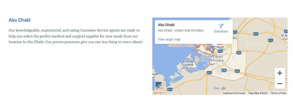The image size is (293, 103).
Task: Open the View larger map link
Action: pos(169,39)
